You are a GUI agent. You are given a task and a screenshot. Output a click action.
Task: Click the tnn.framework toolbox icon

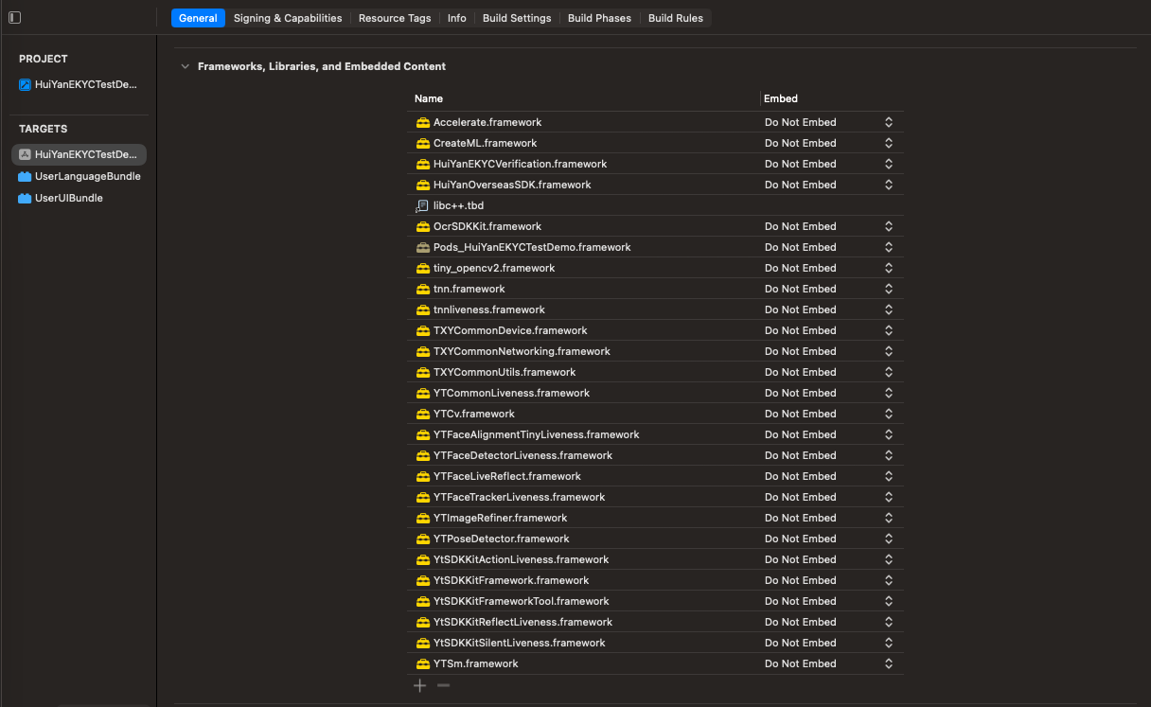point(423,289)
